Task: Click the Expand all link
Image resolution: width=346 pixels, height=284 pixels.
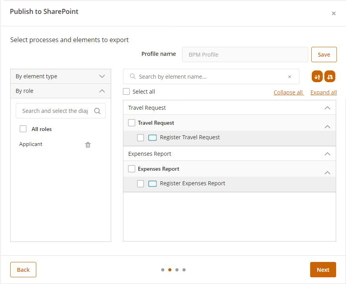Action: [x=323, y=92]
